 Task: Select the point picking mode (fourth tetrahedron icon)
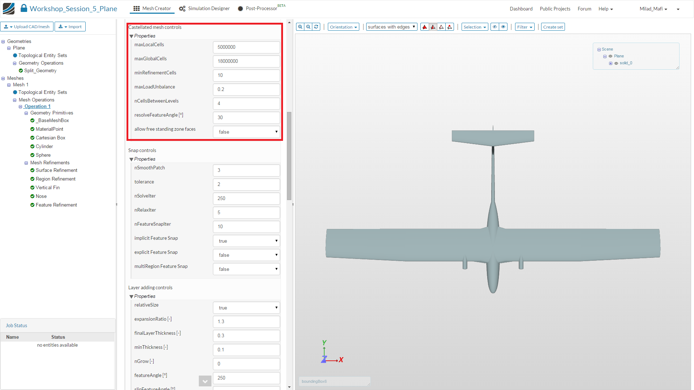[450, 27]
